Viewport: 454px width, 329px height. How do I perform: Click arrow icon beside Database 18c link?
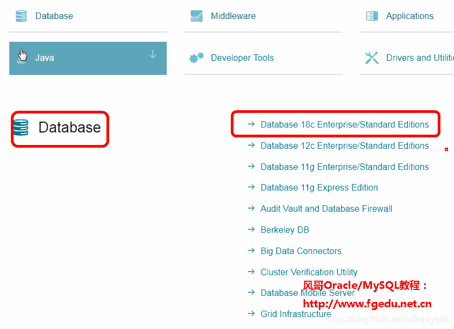(251, 124)
